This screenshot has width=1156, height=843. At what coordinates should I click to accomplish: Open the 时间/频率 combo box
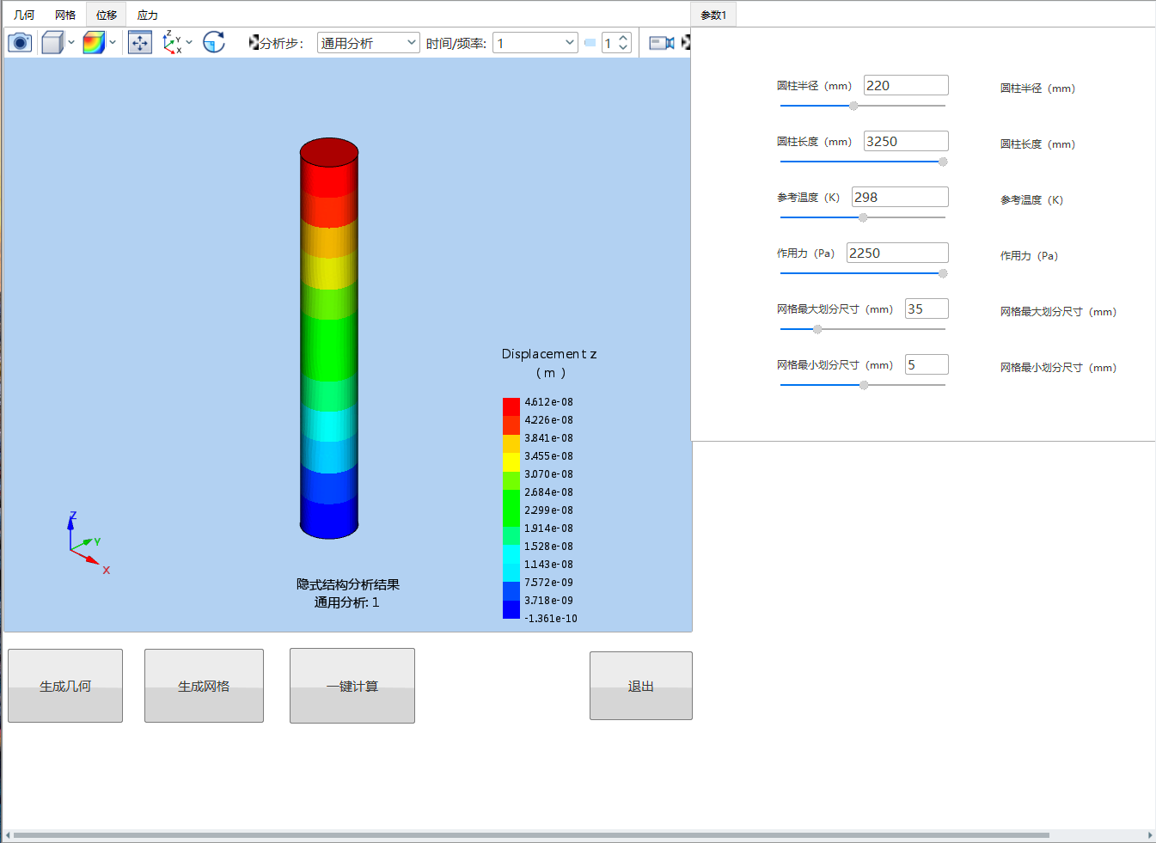(x=535, y=43)
